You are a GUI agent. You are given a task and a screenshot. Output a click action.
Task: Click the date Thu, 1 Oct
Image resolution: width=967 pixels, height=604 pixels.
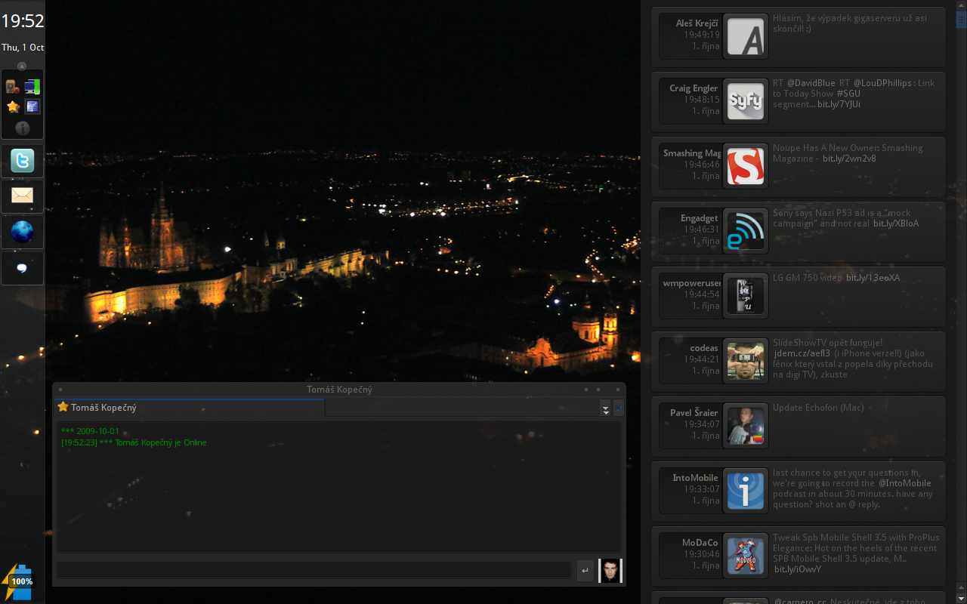coord(23,47)
